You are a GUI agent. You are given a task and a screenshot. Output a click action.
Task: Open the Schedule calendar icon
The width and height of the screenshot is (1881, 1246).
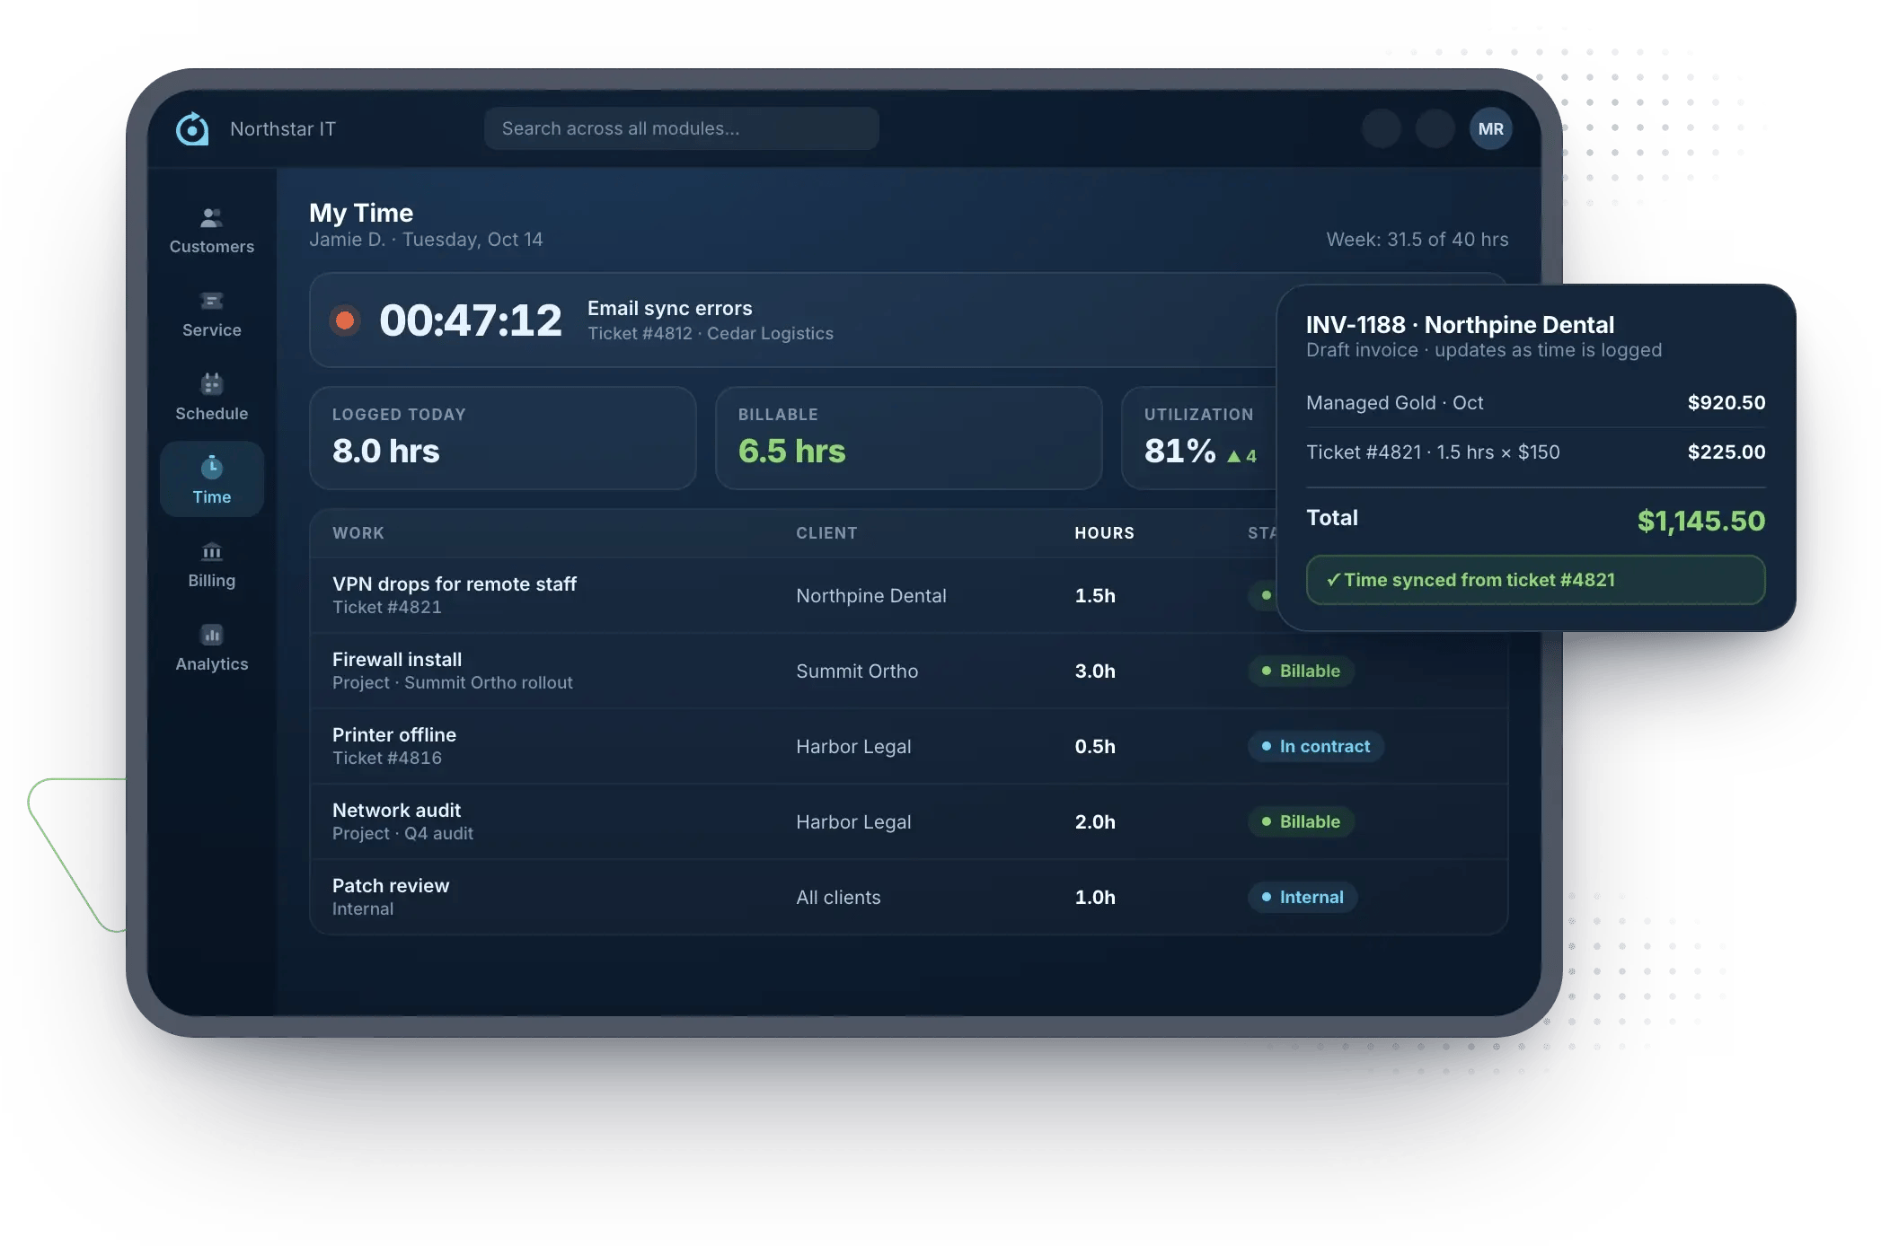tap(212, 383)
